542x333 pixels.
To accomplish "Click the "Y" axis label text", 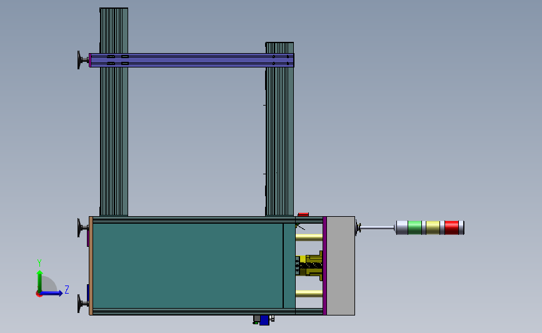I will click(x=39, y=263).
